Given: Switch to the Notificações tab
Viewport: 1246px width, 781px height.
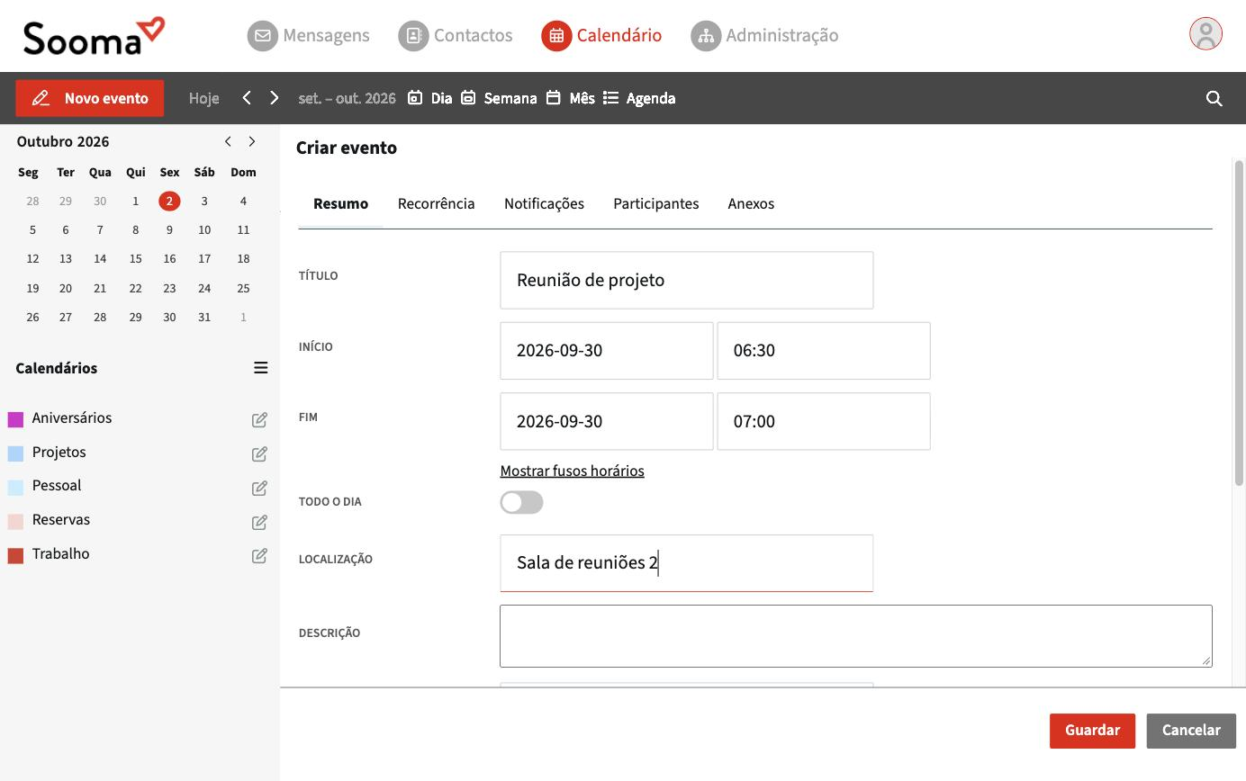Looking at the screenshot, I should pyautogui.click(x=544, y=203).
